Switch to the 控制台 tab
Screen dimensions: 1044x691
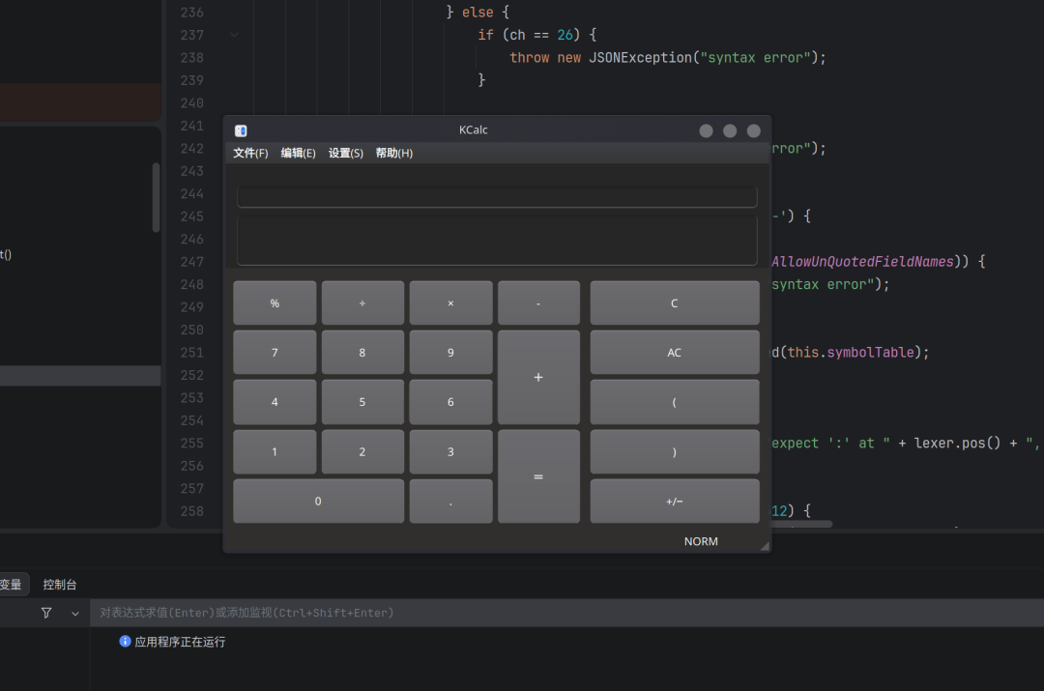(60, 585)
